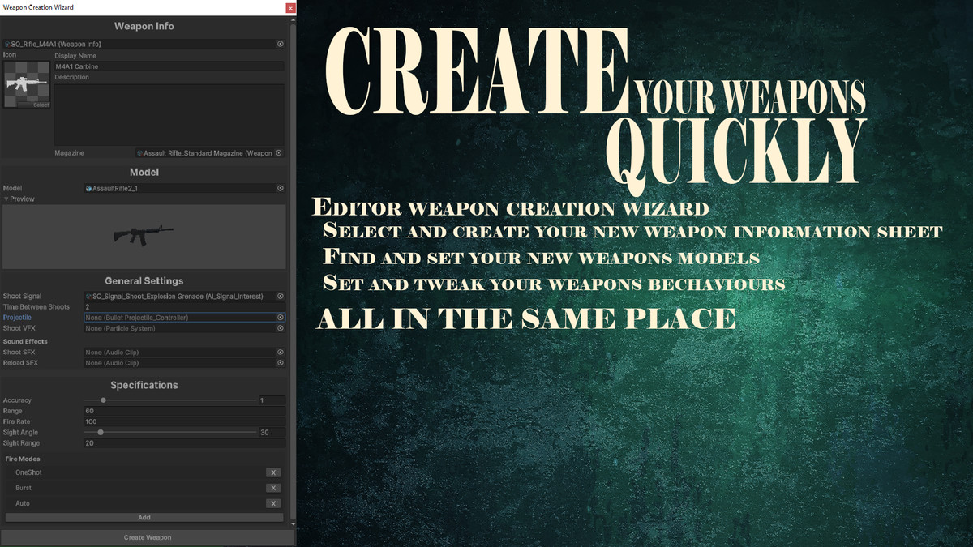Open object picker for Reload SFX field
973x547 pixels.
281,363
